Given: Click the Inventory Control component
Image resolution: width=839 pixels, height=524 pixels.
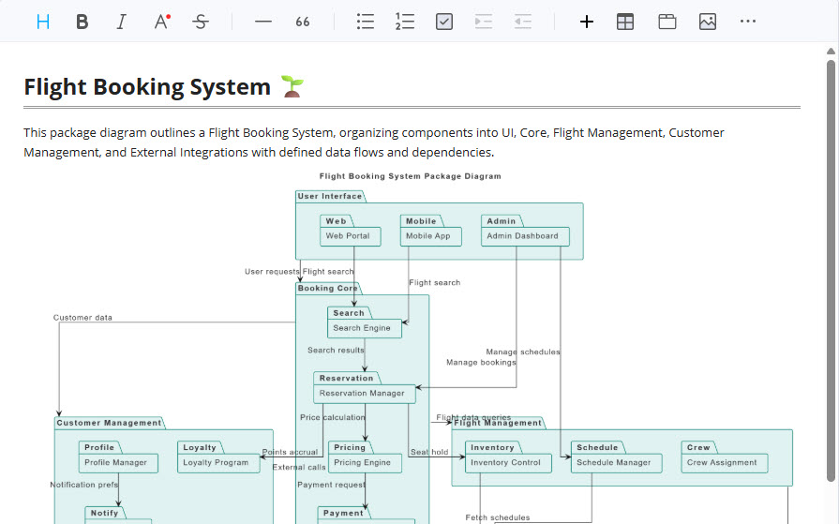Looking at the screenshot, I should tap(508, 463).
